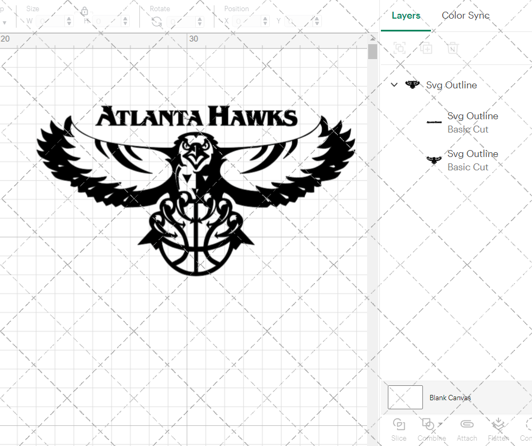532x446 pixels.
Task: Select the first Svg Outline Basic Cut layer
Action: click(x=473, y=122)
